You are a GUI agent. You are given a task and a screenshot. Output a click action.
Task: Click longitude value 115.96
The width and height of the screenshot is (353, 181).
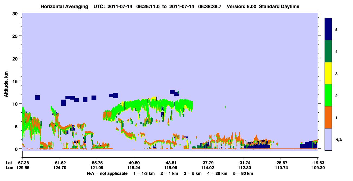coord(170,168)
